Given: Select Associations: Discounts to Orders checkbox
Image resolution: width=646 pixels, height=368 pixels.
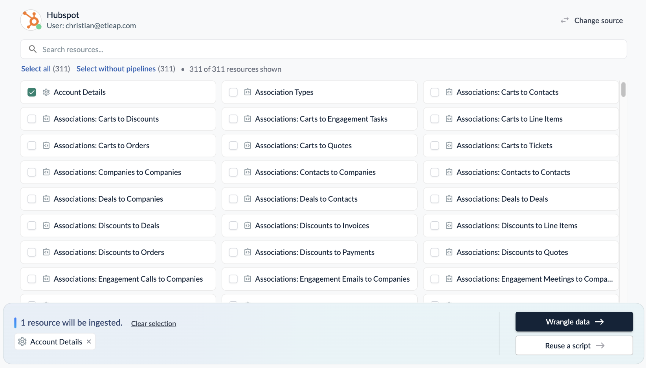Looking at the screenshot, I should click(32, 252).
